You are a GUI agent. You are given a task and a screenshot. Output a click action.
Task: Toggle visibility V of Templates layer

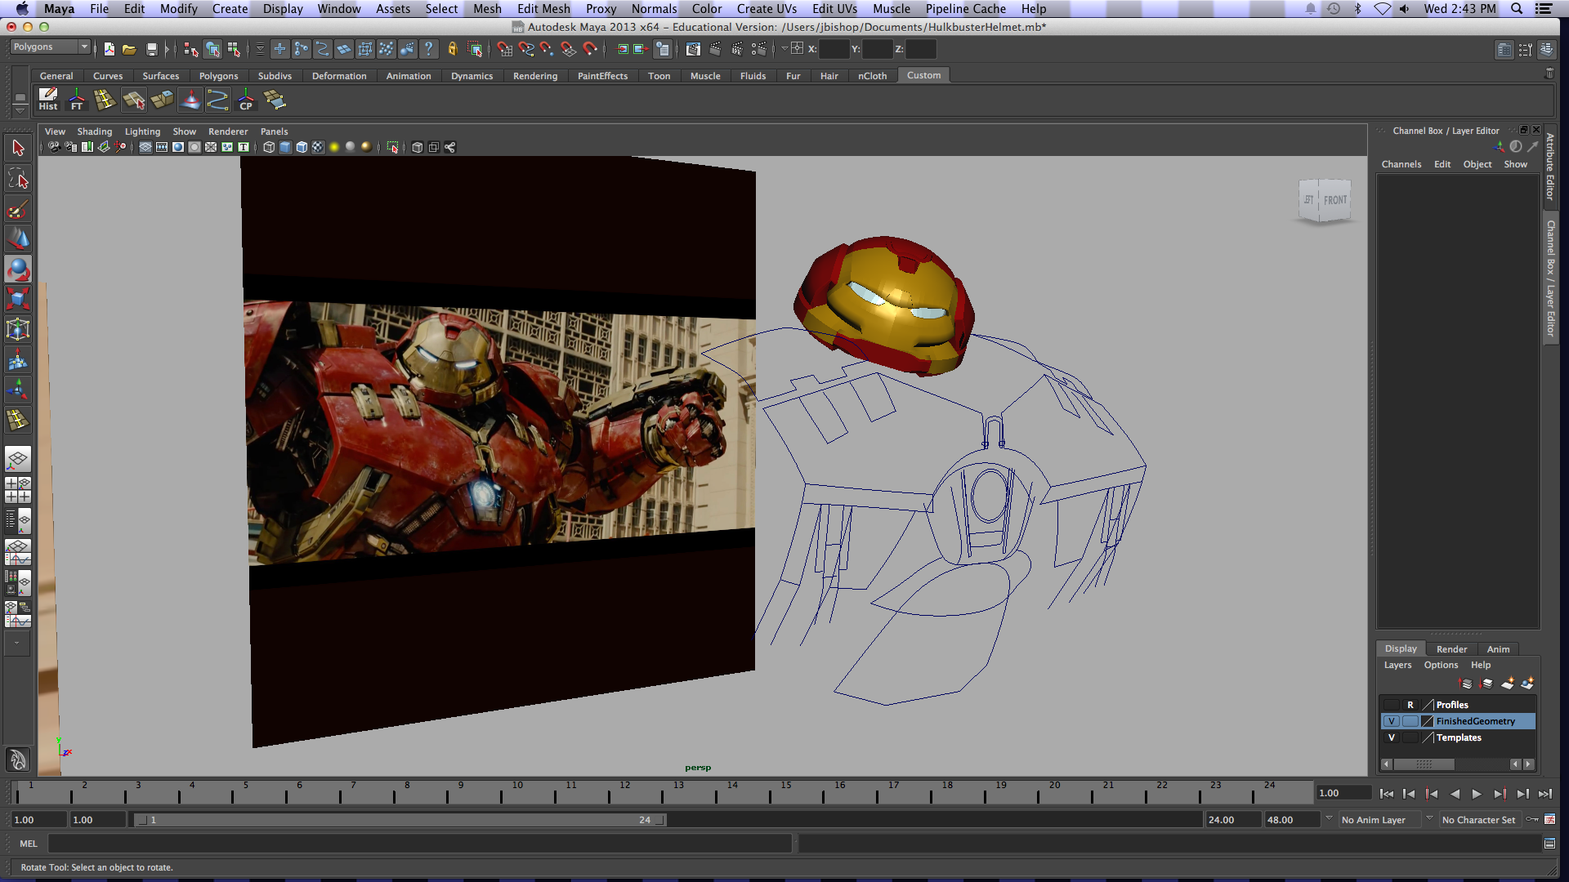pos(1391,737)
